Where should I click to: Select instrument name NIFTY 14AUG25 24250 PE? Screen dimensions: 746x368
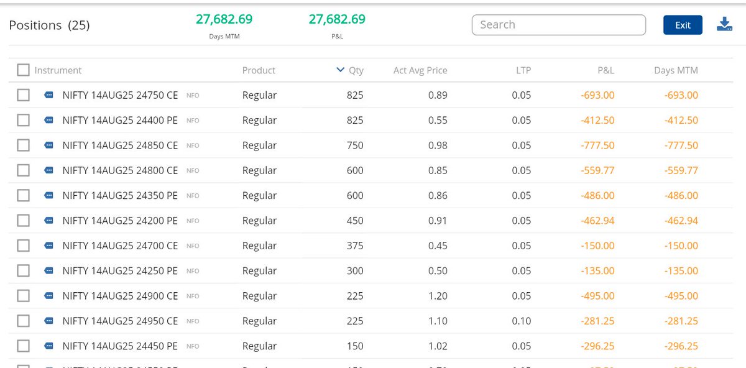(120, 270)
